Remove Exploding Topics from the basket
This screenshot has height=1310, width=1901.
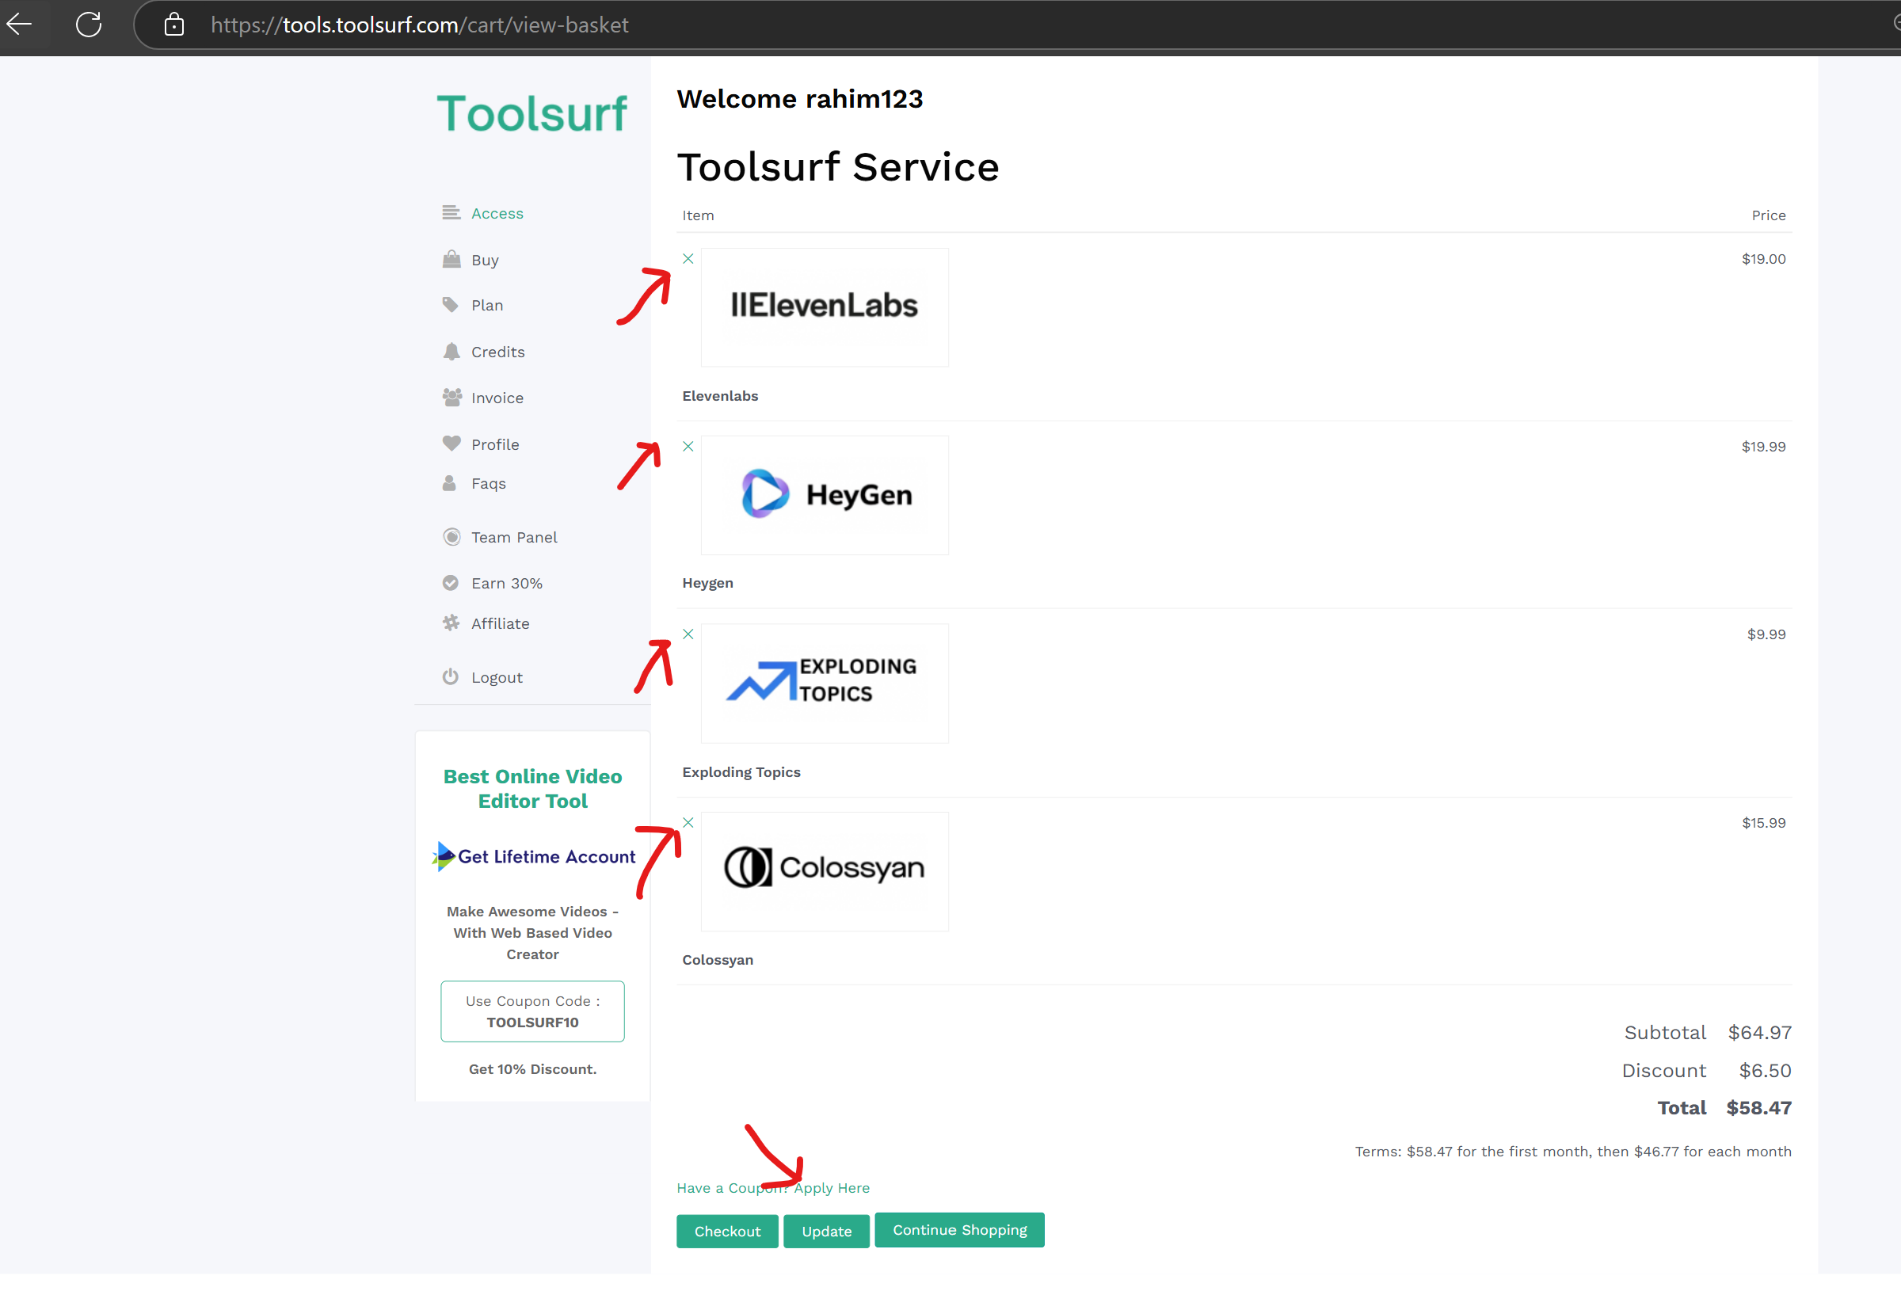coord(688,634)
